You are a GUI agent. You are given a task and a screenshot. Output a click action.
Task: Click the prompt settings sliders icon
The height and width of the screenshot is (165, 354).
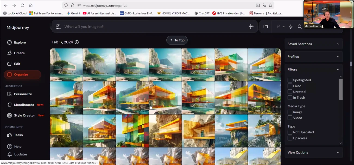(251, 27)
